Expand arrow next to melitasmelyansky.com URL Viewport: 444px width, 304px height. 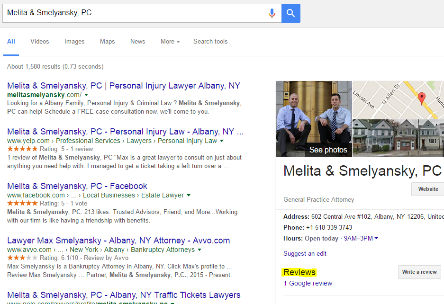point(86,95)
